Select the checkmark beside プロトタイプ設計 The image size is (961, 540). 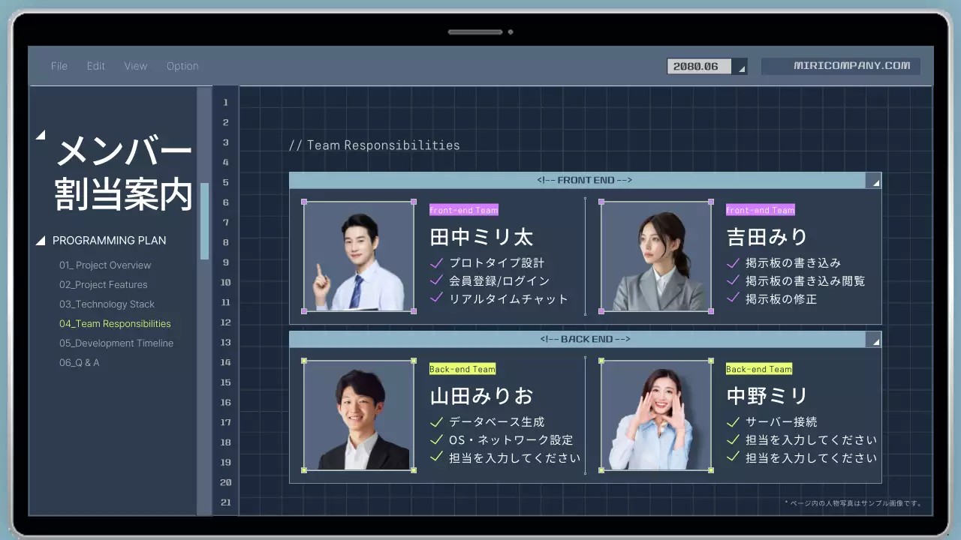pos(436,263)
